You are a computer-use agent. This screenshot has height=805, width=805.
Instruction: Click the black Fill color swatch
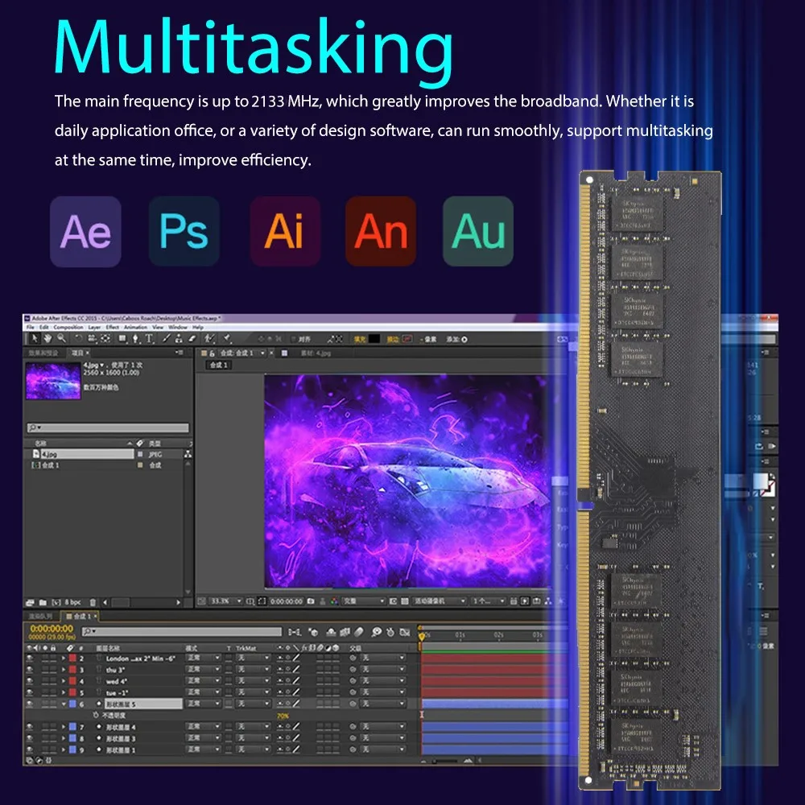point(374,339)
